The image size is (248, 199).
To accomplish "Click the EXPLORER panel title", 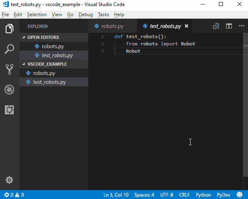I will coord(38,26).
